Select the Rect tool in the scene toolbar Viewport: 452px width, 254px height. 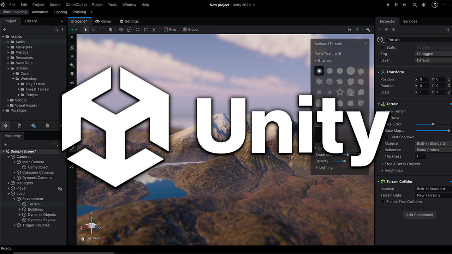[146, 30]
